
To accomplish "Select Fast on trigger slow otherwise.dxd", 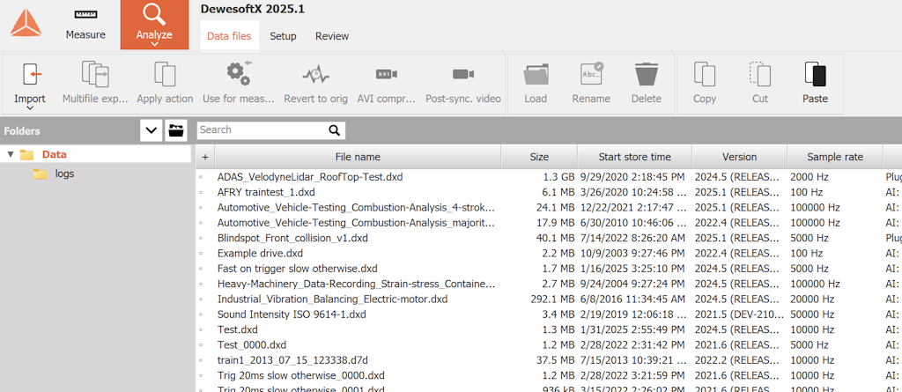I will (298, 269).
